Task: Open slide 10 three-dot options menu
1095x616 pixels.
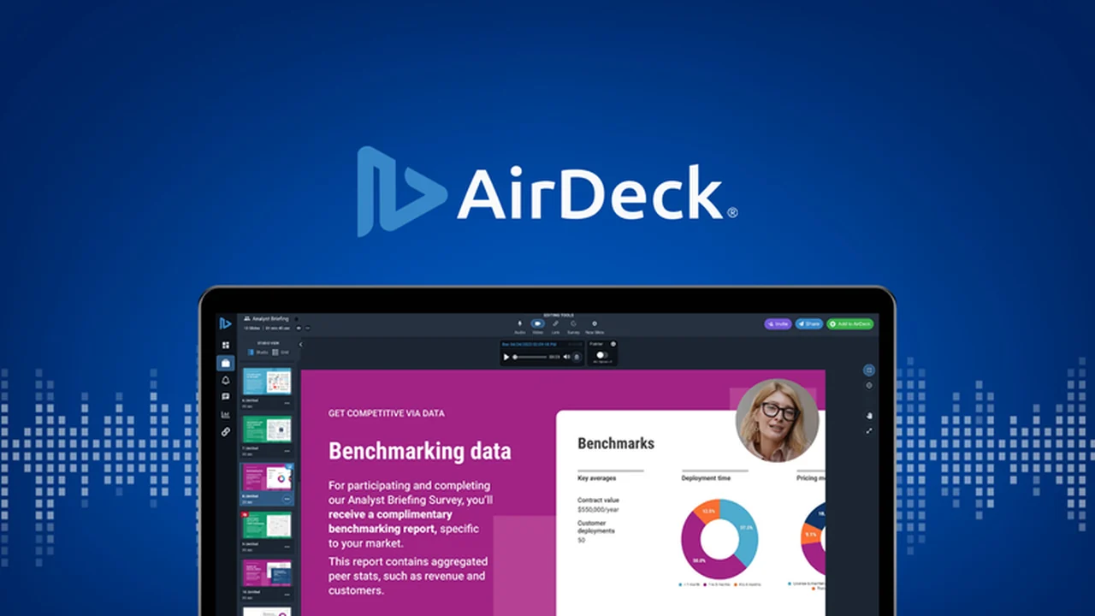Action: [287, 595]
